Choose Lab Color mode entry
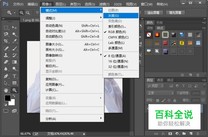The width and height of the screenshot is (208, 137). pos(121,43)
